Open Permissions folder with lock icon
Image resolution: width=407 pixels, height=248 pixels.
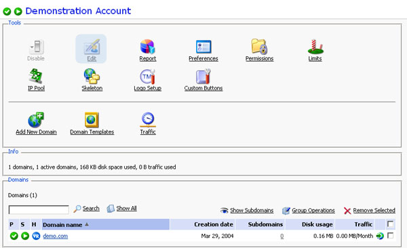[x=259, y=47]
